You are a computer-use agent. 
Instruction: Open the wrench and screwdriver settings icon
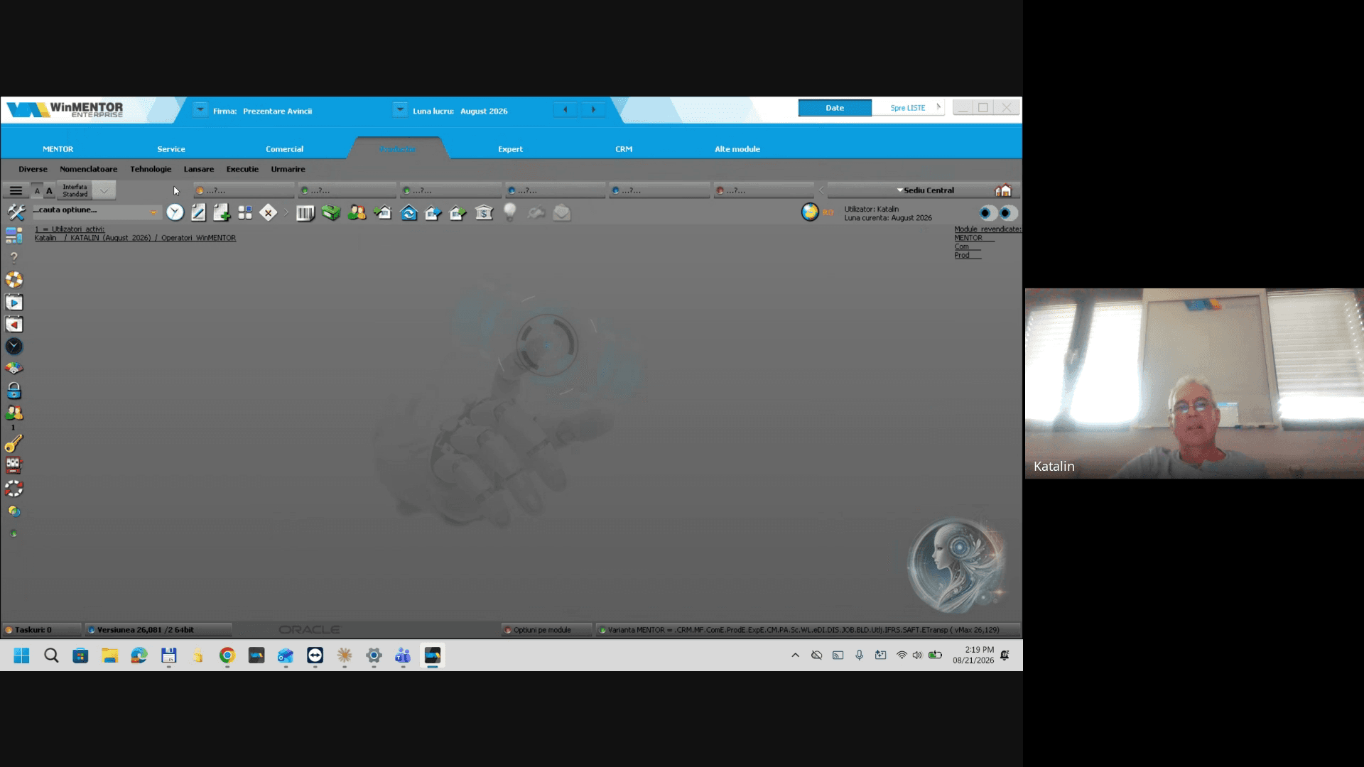click(16, 212)
